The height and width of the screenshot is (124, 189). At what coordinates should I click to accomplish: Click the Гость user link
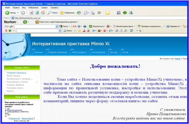[x=178, y=59]
